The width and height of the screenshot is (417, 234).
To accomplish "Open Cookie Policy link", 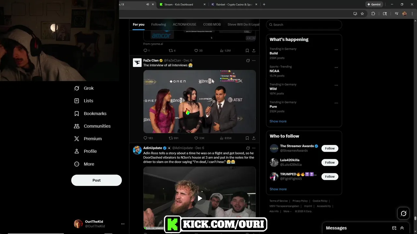I will click(320, 201).
